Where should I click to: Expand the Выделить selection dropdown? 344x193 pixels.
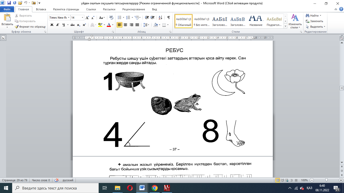tap(316, 27)
